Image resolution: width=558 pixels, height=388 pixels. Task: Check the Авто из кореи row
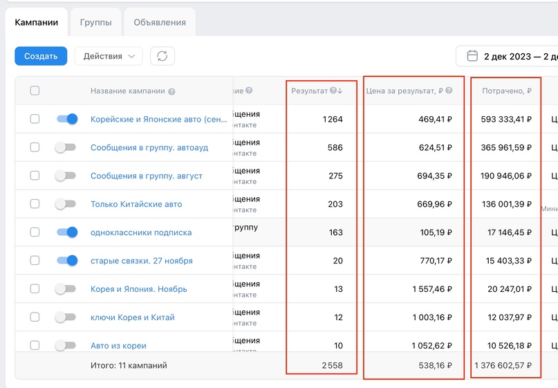tap(35, 345)
